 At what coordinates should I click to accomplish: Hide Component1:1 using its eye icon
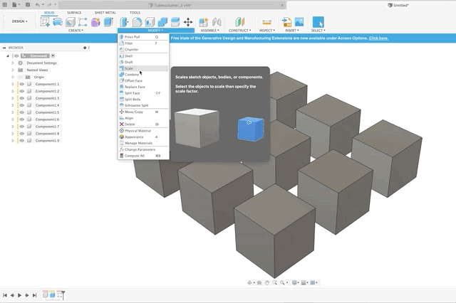[x=21, y=84]
